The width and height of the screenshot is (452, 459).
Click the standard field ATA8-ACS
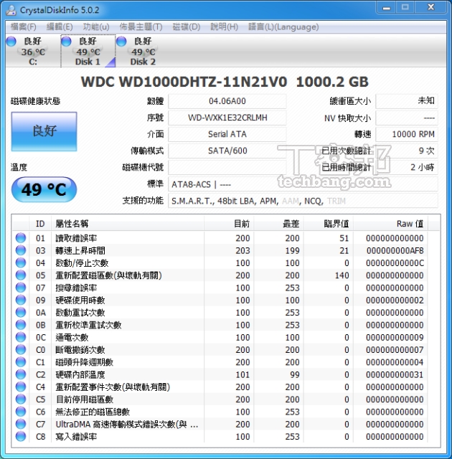pos(303,184)
